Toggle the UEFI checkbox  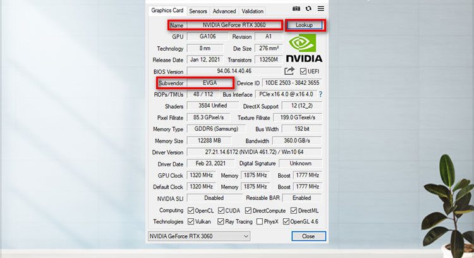point(303,71)
